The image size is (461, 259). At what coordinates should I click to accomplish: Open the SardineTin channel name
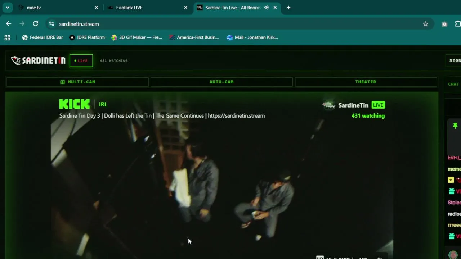(353, 105)
